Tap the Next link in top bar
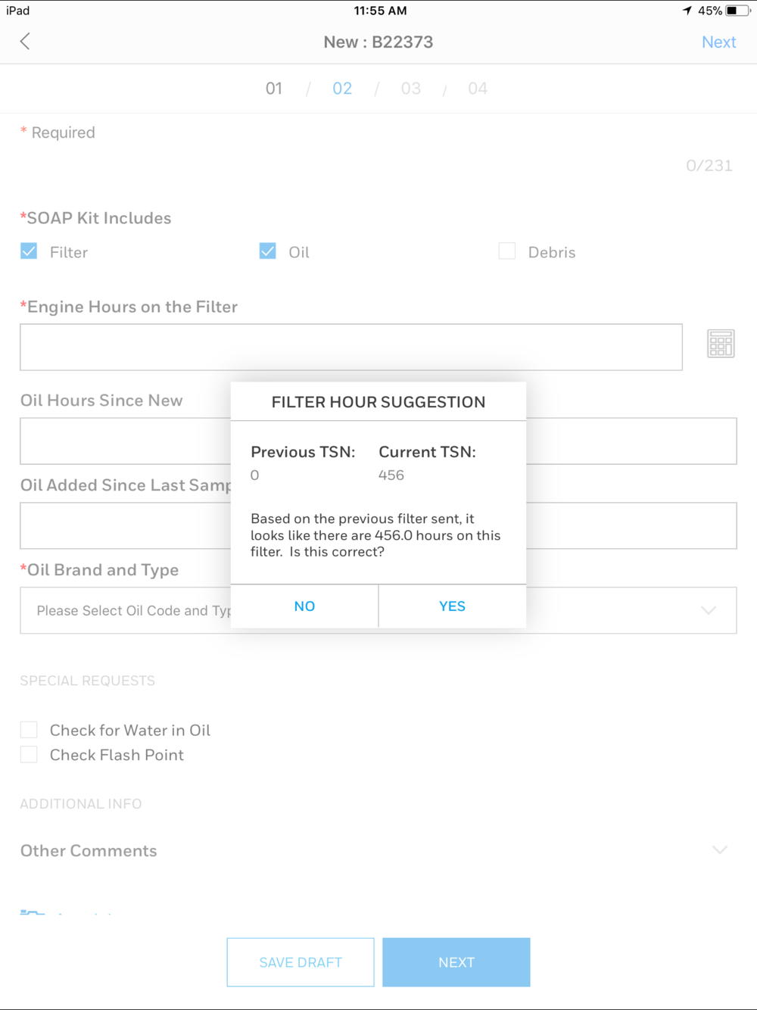This screenshot has height=1010, width=757. (718, 42)
